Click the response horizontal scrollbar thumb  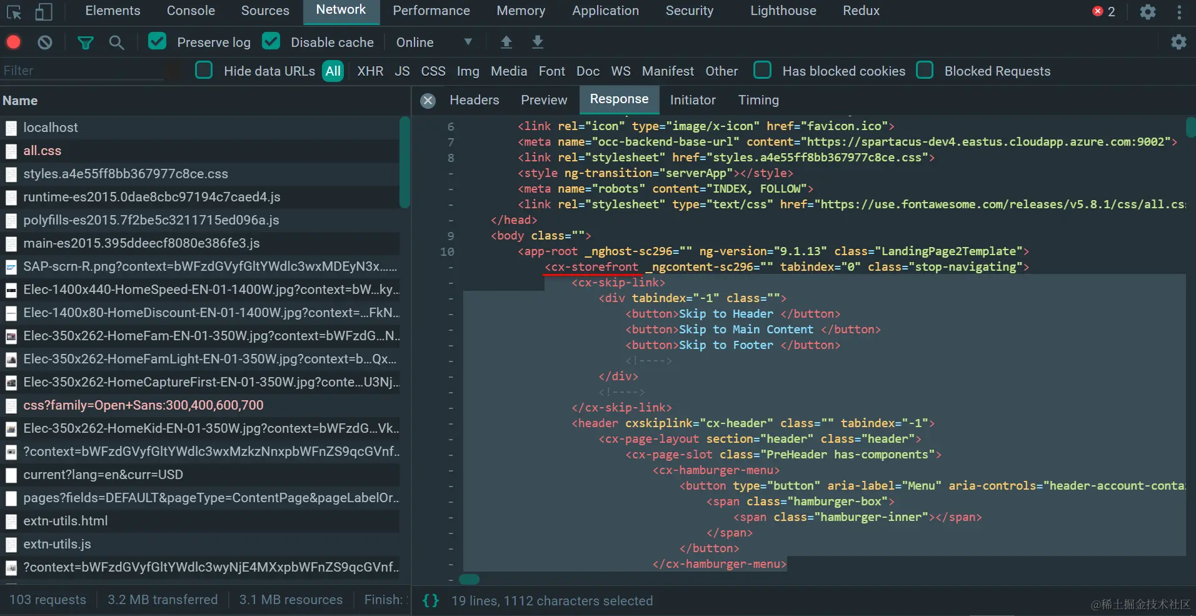(469, 579)
